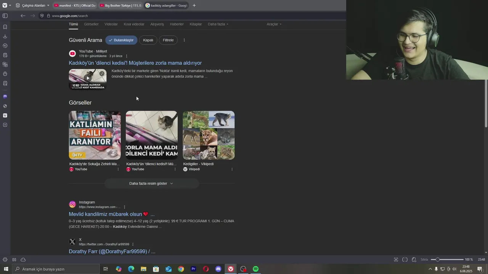Open options for Instagram result

coord(124,207)
